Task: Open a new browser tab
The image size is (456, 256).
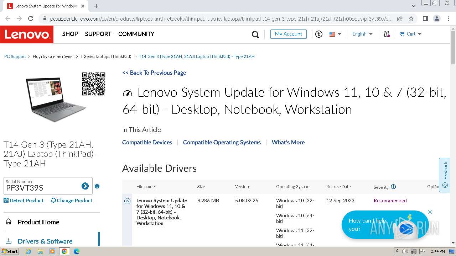Action: click(96, 6)
